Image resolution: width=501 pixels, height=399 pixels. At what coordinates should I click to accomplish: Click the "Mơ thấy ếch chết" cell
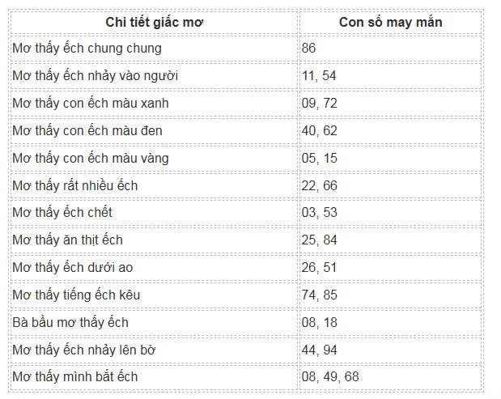[62, 213]
